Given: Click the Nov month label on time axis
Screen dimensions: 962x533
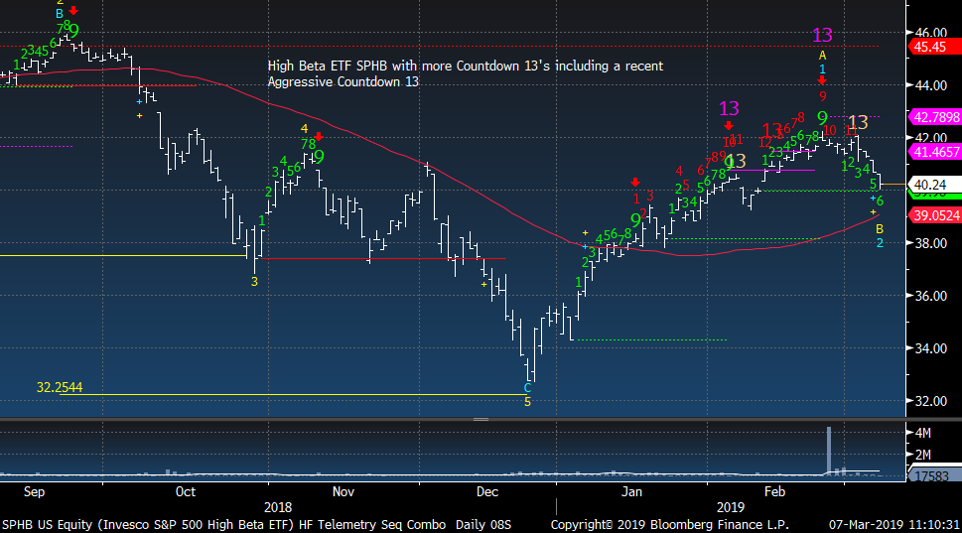Looking at the screenshot, I should pos(343,491).
